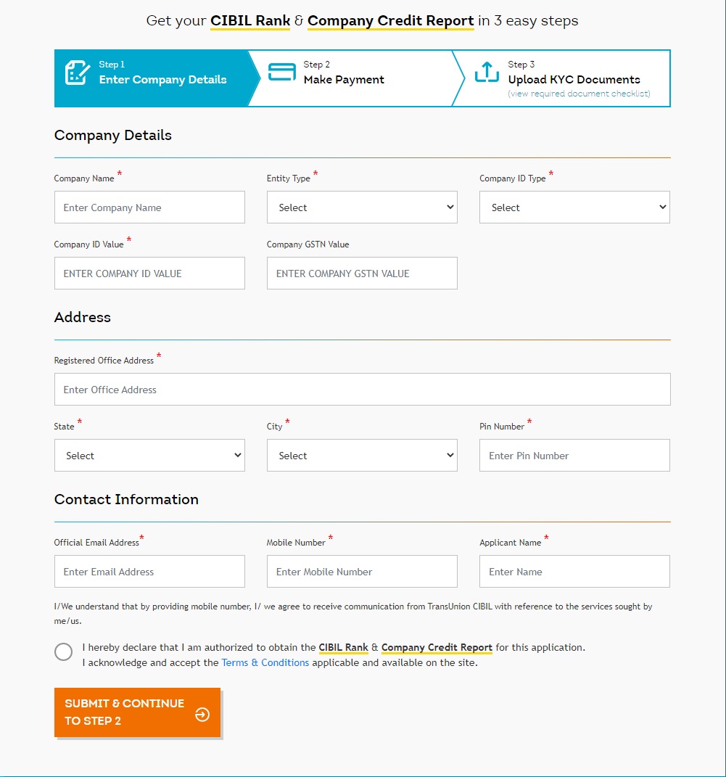Focus the Company Name input field
The height and width of the screenshot is (777, 726).
(x=149, y=207)
